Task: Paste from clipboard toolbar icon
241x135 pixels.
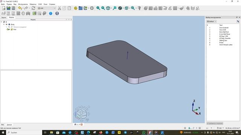Action: click(69, 8)
